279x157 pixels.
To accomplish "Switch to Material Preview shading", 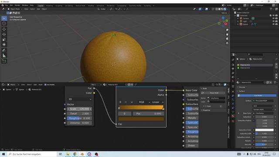I will pyautogui.click(x=222, y=9).
